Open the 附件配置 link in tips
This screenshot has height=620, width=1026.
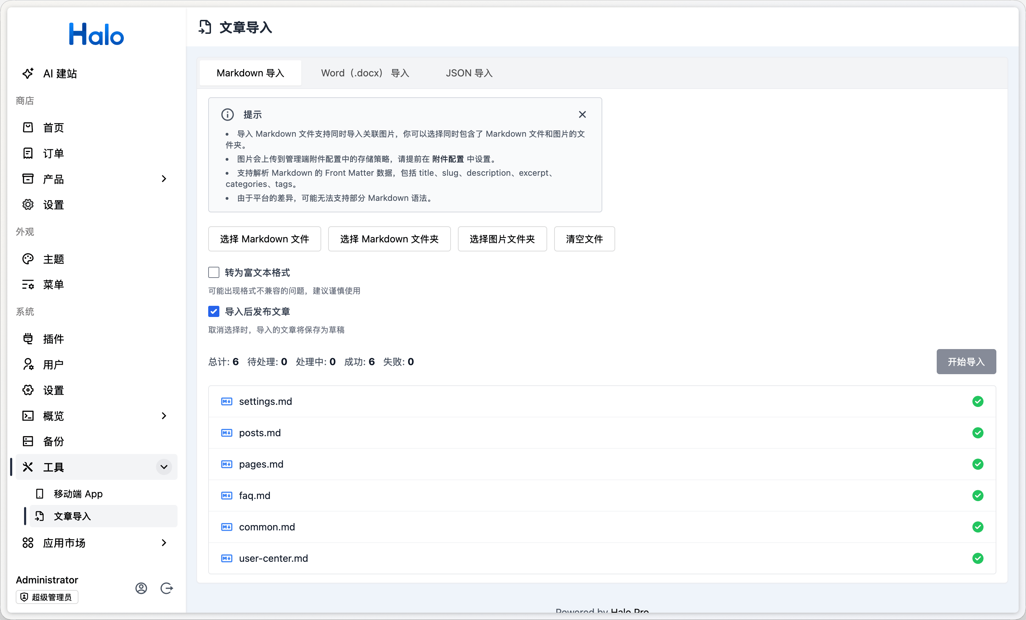[x=448, y=159]
